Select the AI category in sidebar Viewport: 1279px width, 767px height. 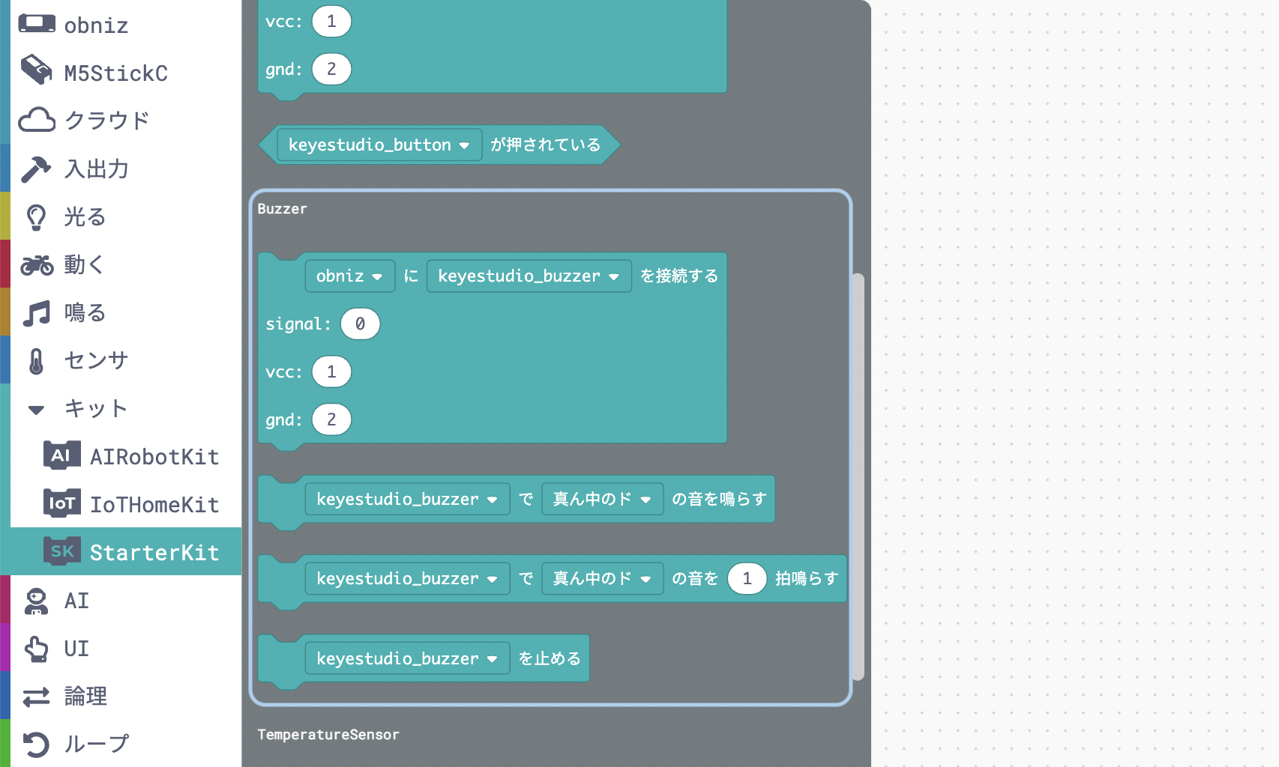click(x=75, y=600)
